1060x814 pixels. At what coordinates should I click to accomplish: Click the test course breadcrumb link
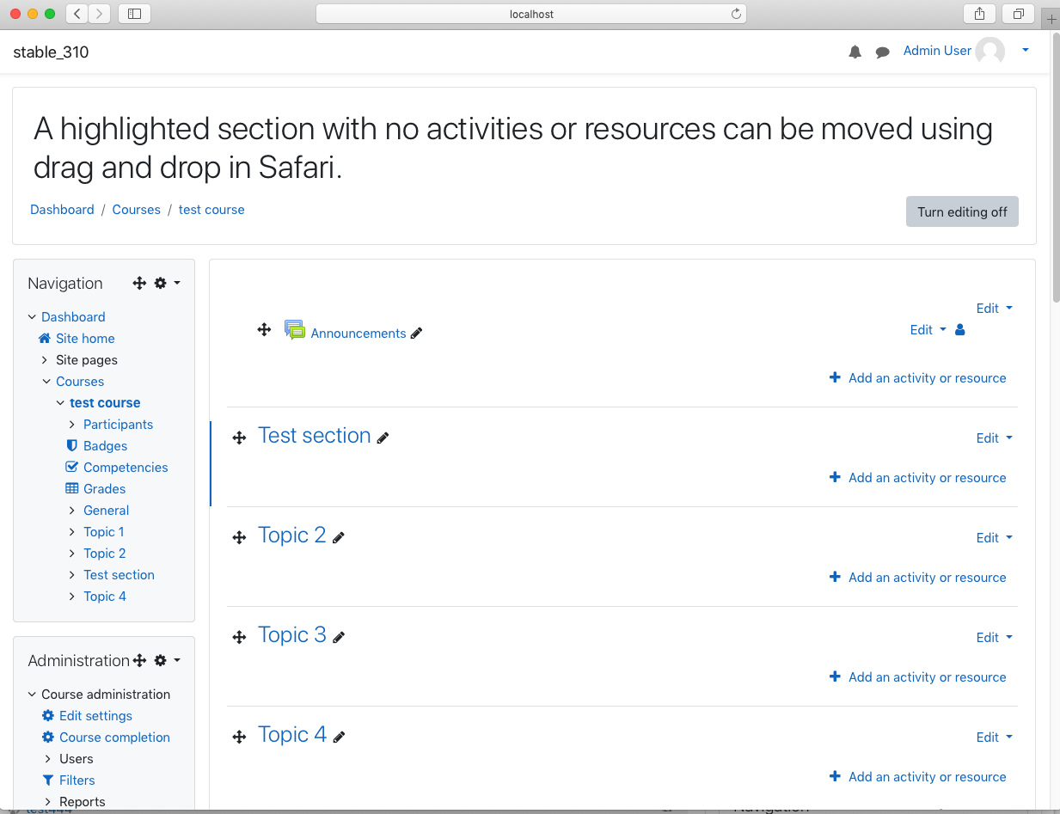tap(211, 210)
